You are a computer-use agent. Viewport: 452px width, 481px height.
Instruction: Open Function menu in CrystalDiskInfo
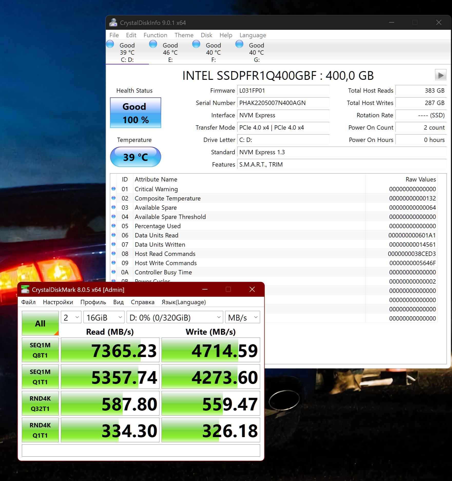[155, 35]
